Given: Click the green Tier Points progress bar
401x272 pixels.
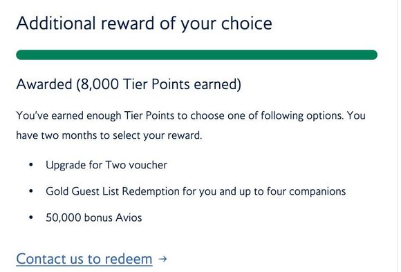Looking at the screenshot, I should click(196, 55).
